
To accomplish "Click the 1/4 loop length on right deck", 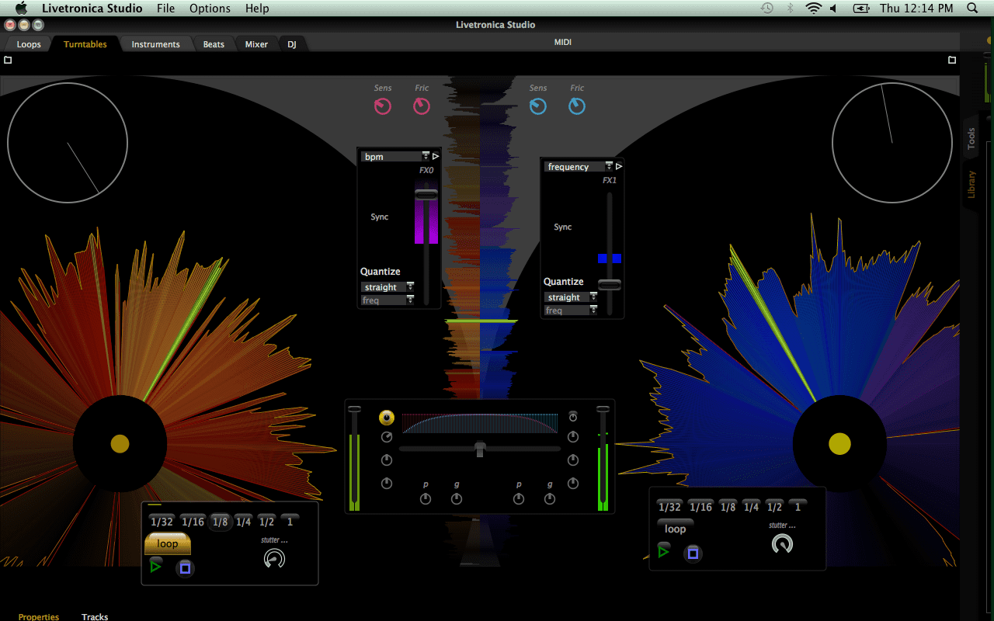I will [x=751, y=507].
